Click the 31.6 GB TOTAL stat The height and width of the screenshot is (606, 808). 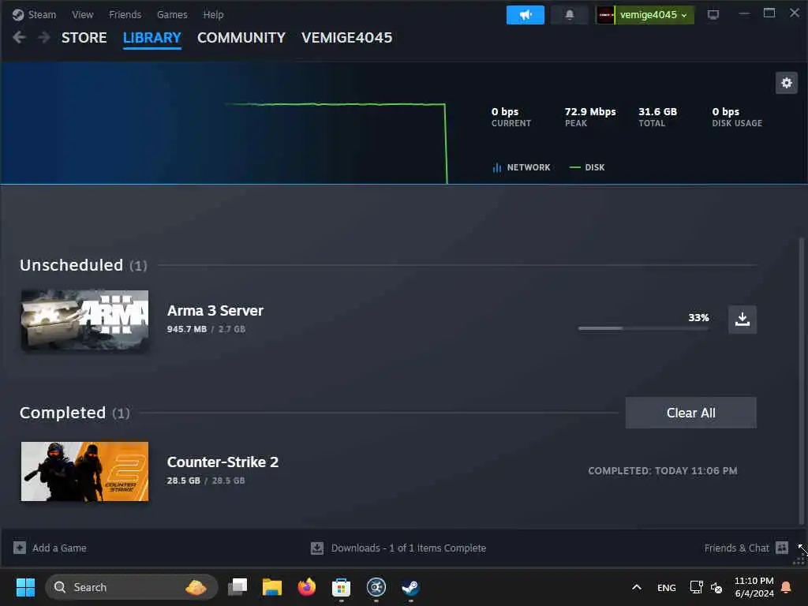click(657, 117)
